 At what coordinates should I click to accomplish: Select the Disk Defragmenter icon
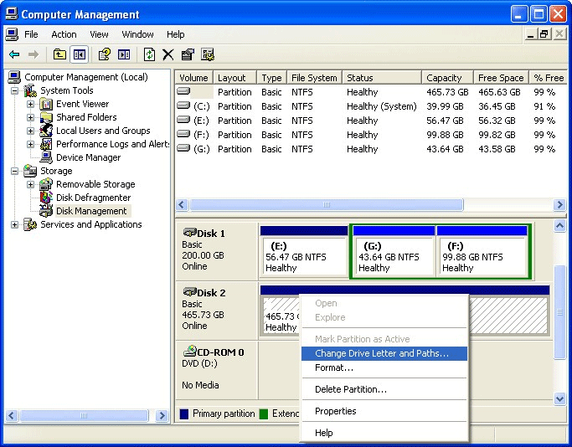46,198
